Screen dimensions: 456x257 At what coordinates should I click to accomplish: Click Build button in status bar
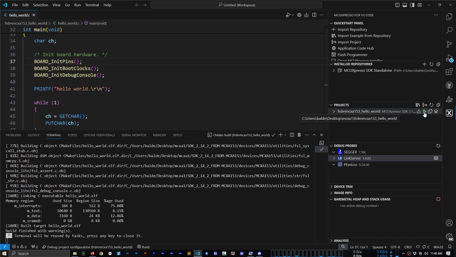pos(143,247)
